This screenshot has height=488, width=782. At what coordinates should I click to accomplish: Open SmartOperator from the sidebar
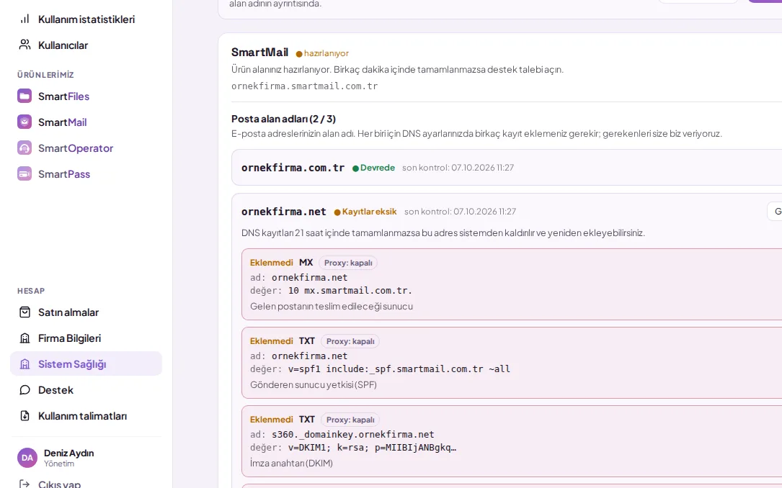[x=86, y=148]
